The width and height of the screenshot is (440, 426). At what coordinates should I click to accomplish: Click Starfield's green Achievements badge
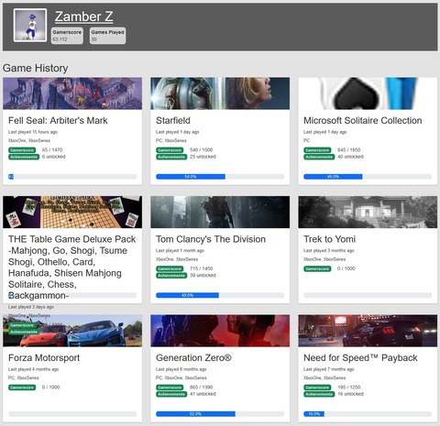(171, 157)
